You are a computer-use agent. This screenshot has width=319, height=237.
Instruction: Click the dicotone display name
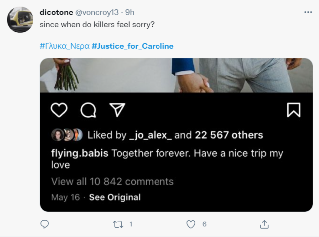[x=56, y=11]
